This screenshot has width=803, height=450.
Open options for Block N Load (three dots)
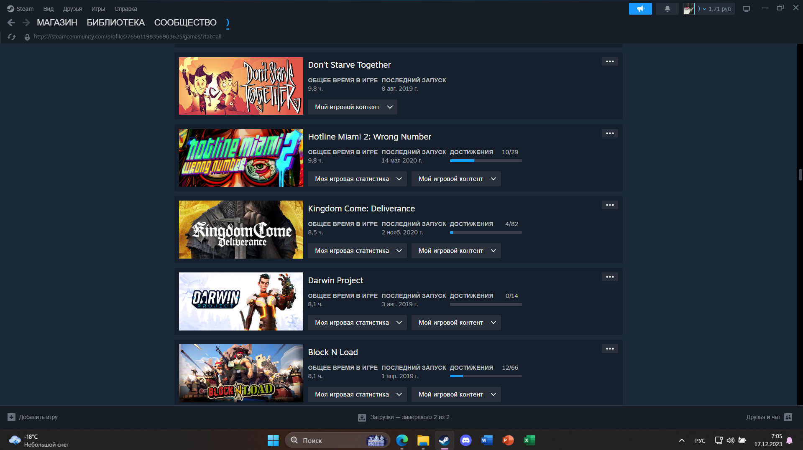610,349
